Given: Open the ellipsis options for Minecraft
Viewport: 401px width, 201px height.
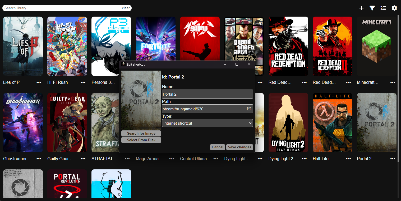Looking at the screenshot, I should point(393,82).
